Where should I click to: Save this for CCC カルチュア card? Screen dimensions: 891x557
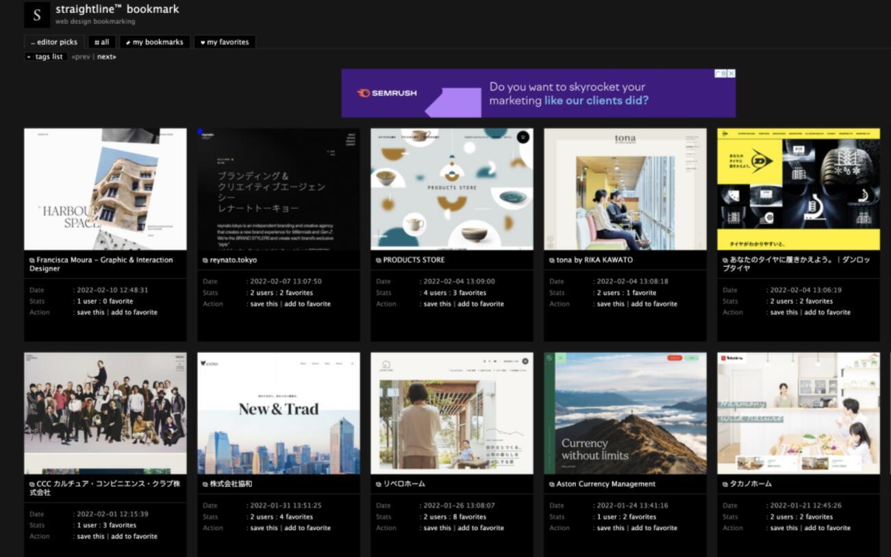(91, 536)
